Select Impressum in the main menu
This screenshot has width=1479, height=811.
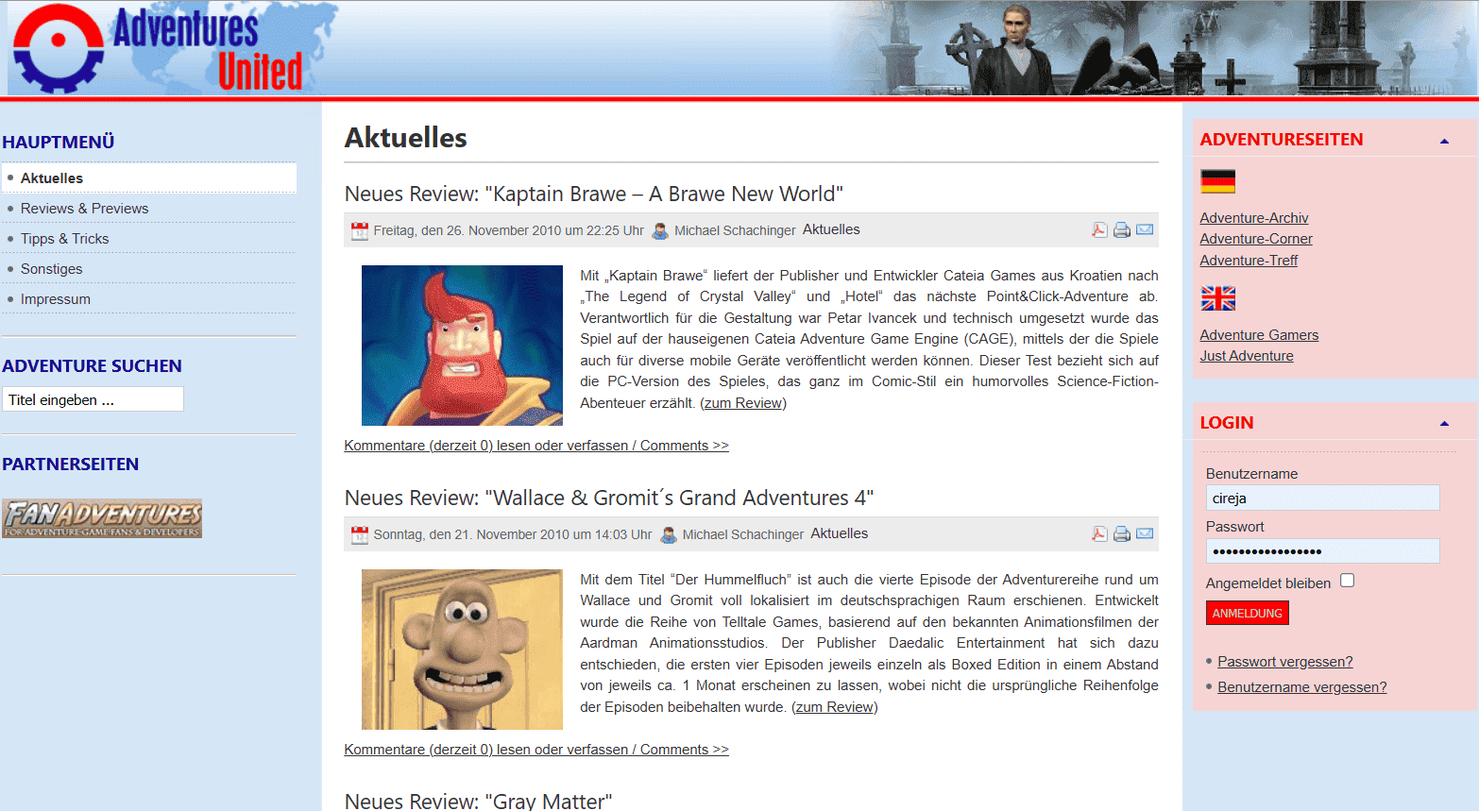pos(56,299)
